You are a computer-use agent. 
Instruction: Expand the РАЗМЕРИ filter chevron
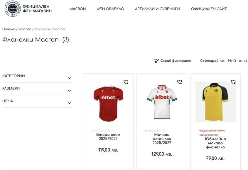coord(69,91)
